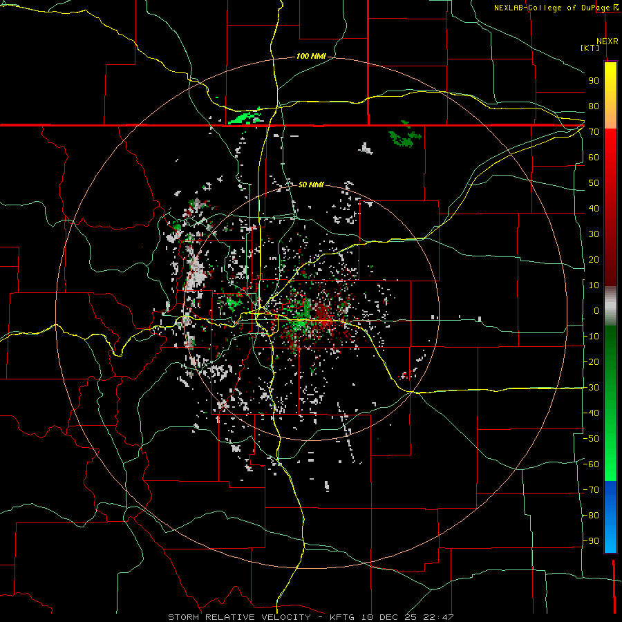The height and width of the screenshot is (622, 622).
Task: Click the NEXLAB-College of DuPage credit text
Action: [553, 8]
